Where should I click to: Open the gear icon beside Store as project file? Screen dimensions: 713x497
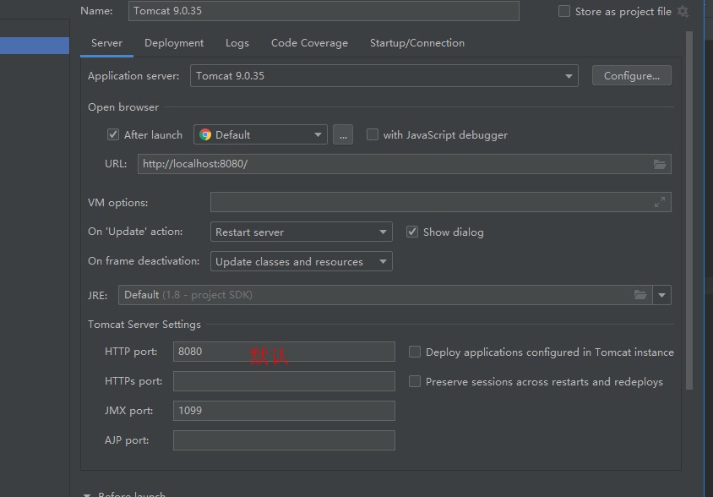[x=683, y=11]
